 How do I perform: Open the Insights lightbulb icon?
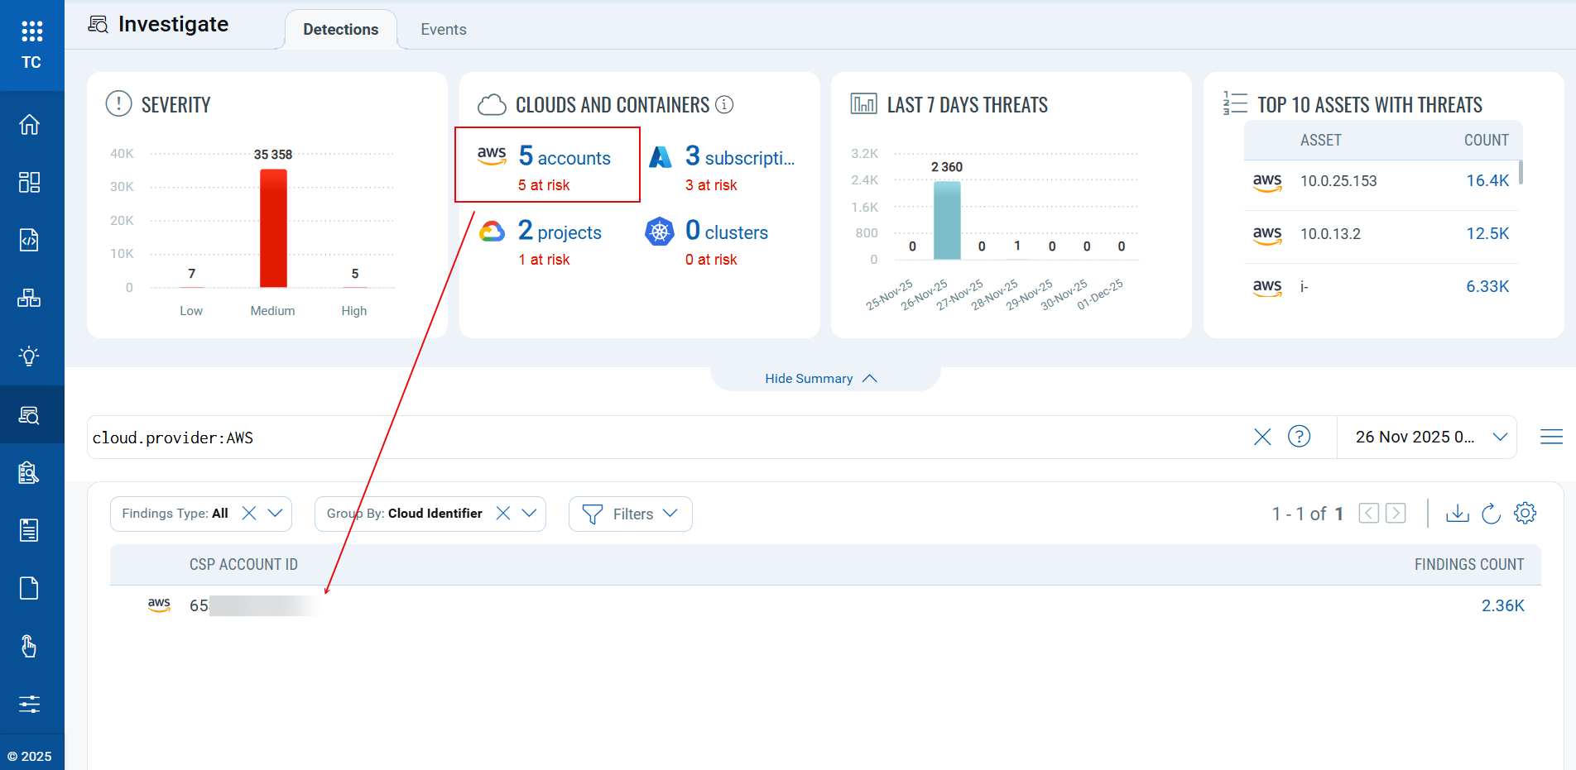(x=30, y=356)
